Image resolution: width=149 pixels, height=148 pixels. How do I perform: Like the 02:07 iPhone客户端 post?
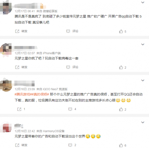coord(123,67)
